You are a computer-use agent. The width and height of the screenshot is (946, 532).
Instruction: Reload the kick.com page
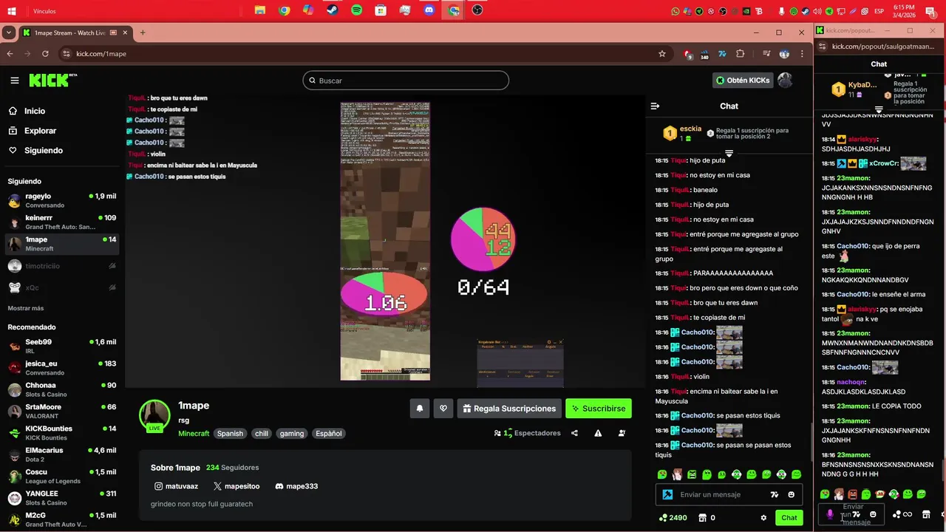pyautogui.click(x=46, y=54)
